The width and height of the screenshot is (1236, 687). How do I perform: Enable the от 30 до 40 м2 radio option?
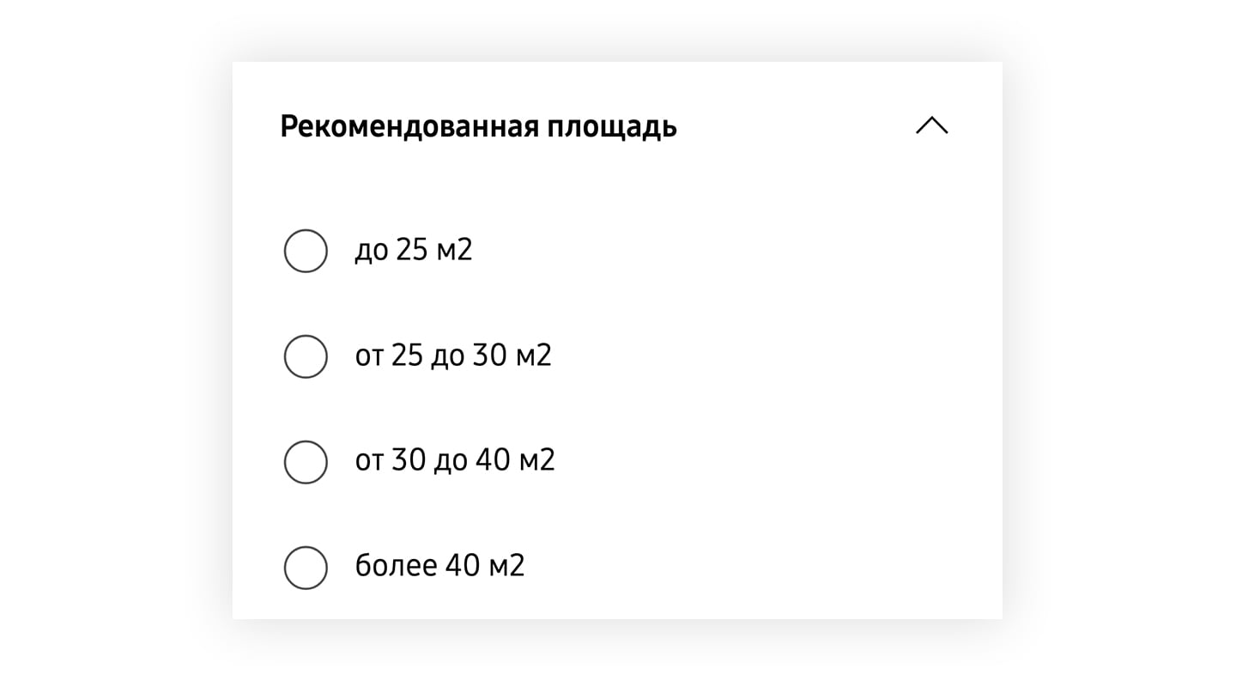pyautogui.click(x=306, y=462)
